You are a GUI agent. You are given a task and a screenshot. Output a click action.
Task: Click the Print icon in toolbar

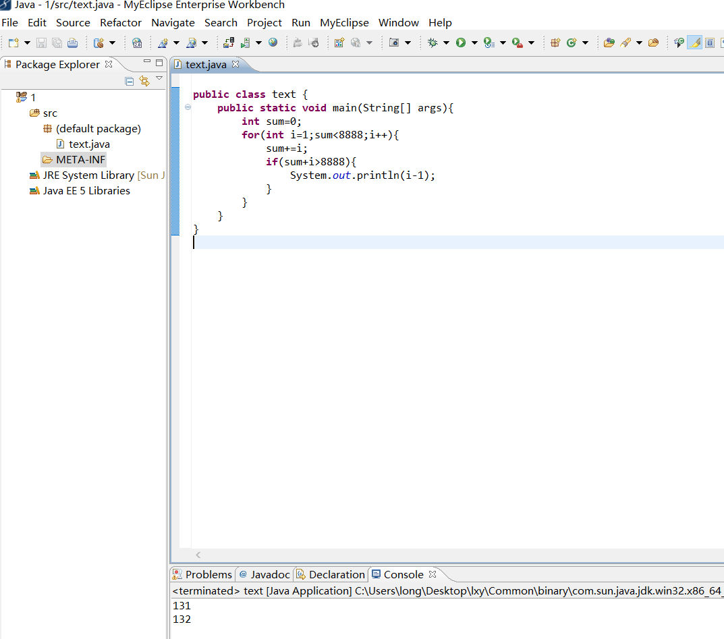[x=72, y=43]
